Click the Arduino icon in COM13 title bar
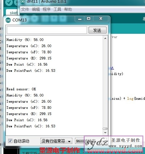 (8, 20)
